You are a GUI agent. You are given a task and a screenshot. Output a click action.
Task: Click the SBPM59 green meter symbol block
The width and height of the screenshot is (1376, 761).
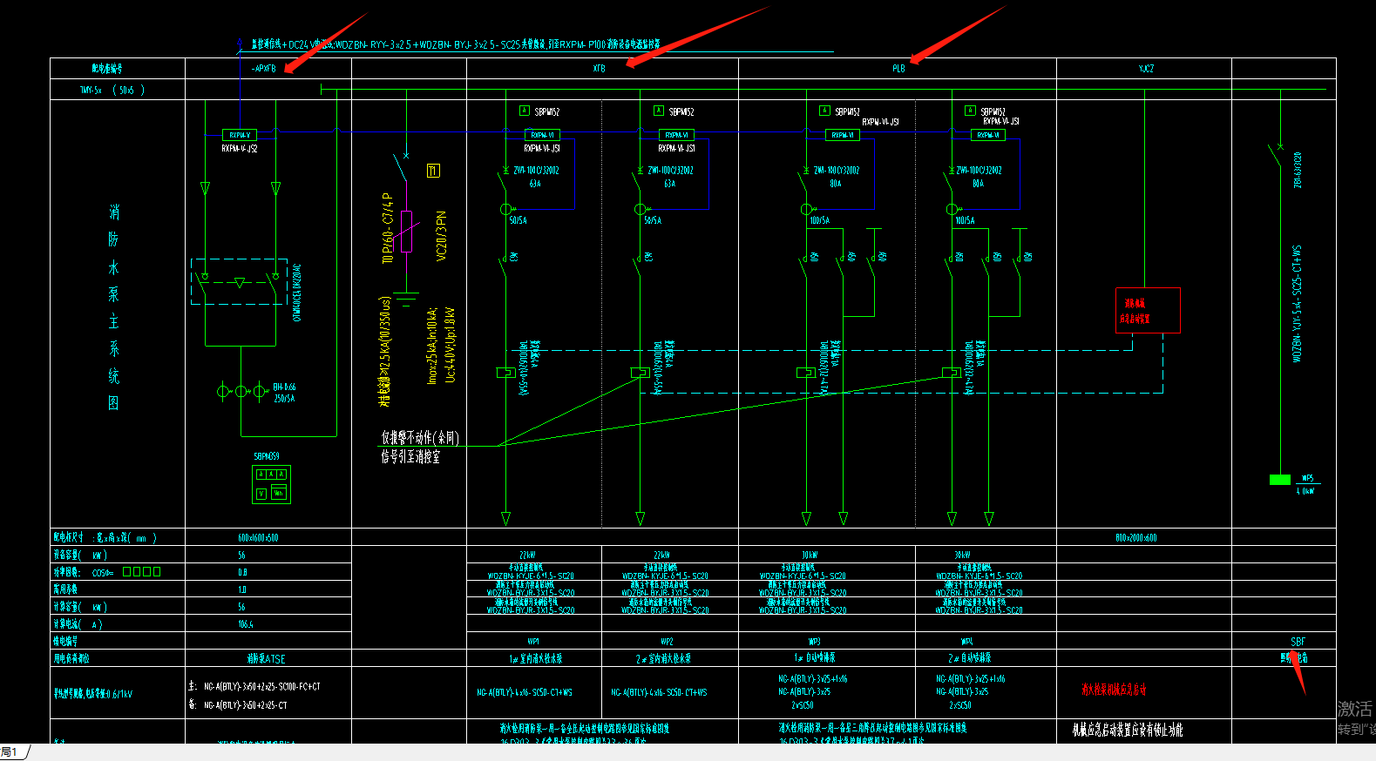click(271, 485)
